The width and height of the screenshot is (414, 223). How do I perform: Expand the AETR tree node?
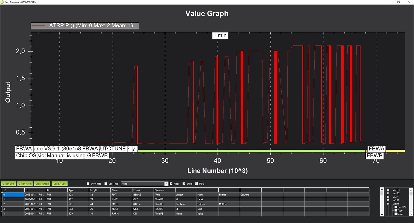388,190
